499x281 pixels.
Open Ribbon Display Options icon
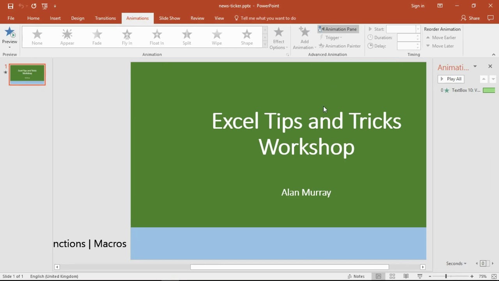[x=440, y=6]
